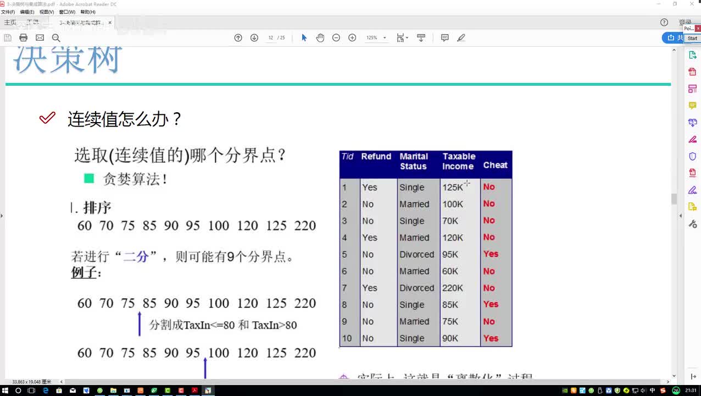Go to next page arrow

tap(254, 38)
